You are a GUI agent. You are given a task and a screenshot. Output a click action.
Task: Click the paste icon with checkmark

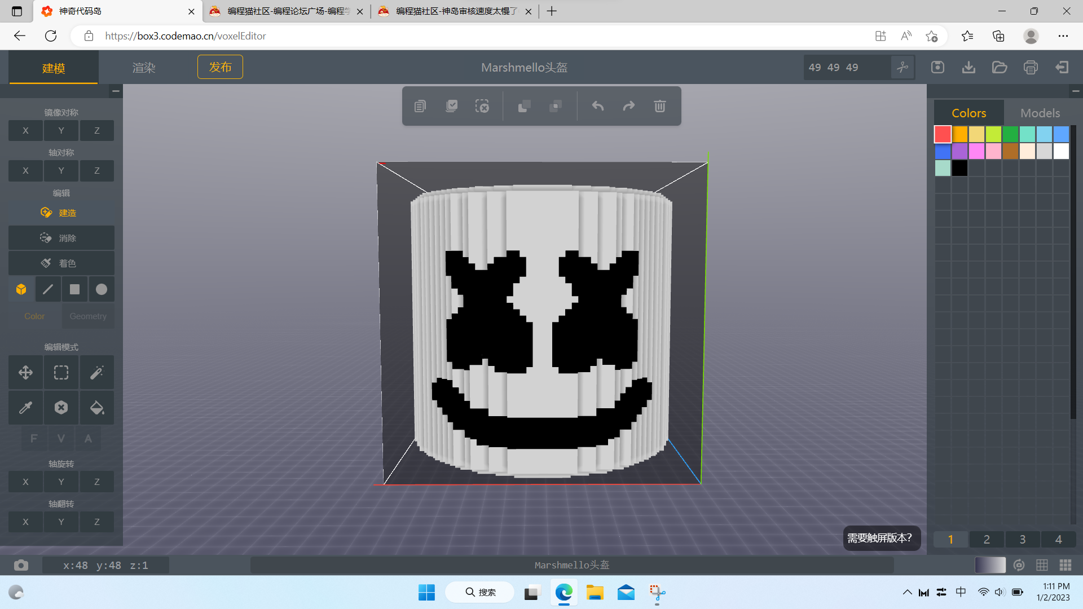[x=451, y=106]
